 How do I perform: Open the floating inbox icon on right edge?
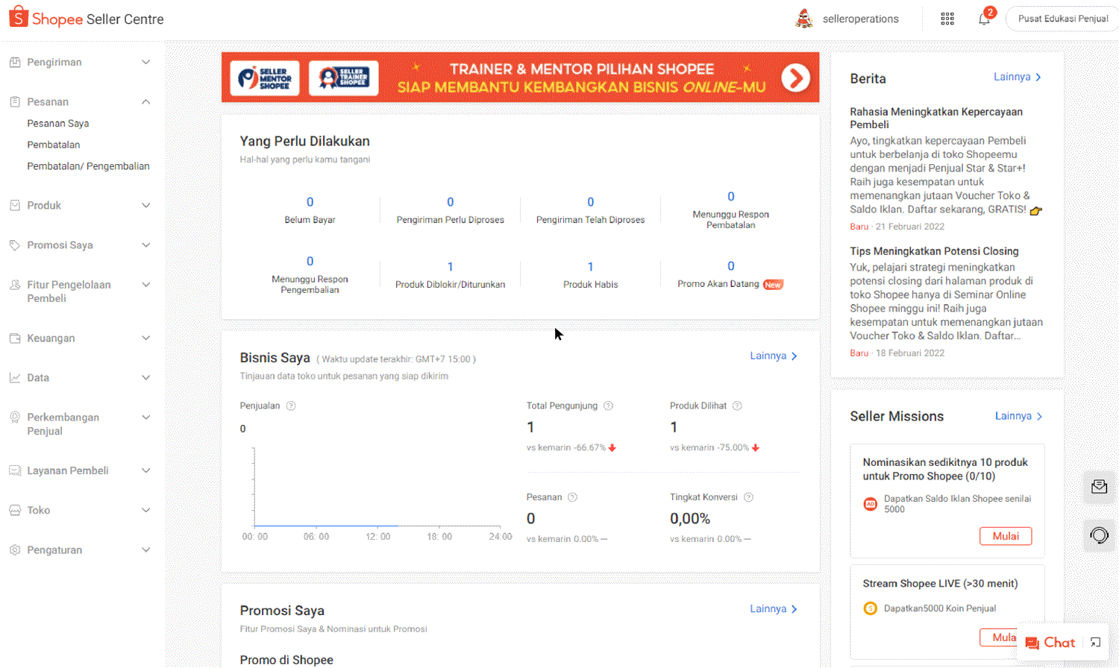click(x=1100, y=487)
